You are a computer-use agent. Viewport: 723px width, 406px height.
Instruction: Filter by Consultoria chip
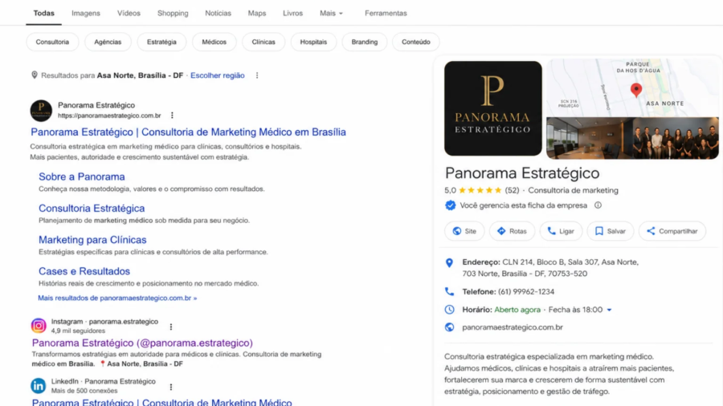[x=52, y=42]
